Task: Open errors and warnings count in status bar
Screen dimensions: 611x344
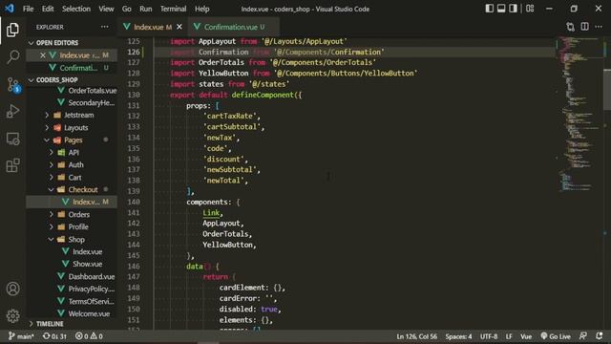Action: (89, 336)
